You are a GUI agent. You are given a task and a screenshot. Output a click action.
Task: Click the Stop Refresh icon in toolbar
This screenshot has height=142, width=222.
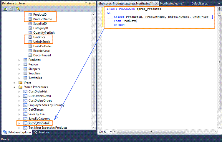tap(11, 9)
